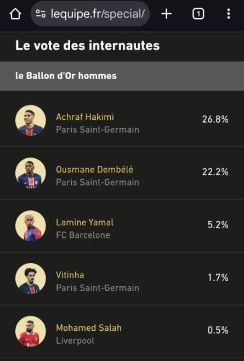Viewport: 244px width, 361px height.
Task: Select Mohamed Salah's avatar photo
Action: (31, 331)
